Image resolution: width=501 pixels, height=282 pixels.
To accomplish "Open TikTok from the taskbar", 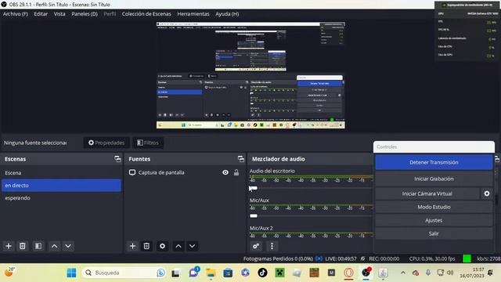I will (262, 273).
